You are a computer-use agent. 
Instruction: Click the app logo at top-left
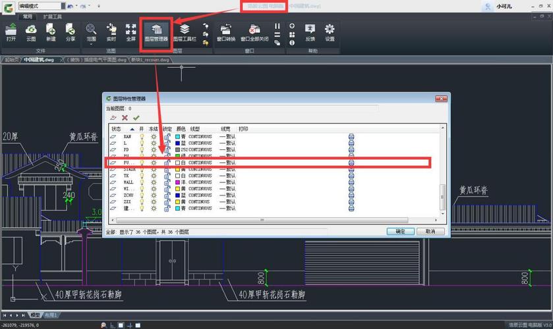(9, 8)
